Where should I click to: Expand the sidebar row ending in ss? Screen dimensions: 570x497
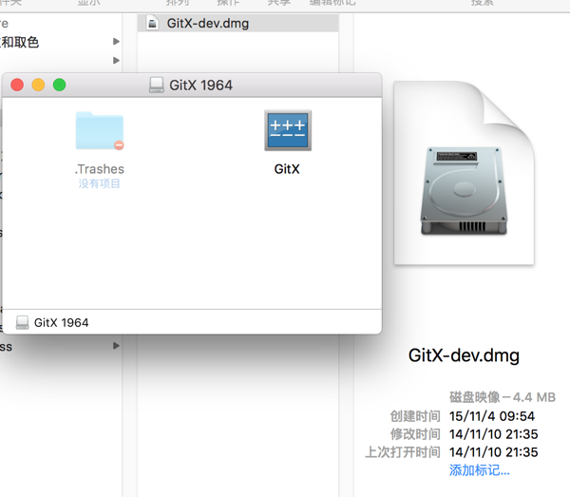[x=116, y=345]
